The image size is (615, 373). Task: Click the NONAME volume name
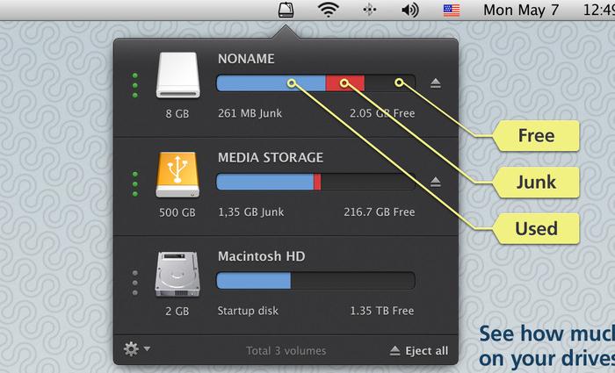[x=246, y=59]
